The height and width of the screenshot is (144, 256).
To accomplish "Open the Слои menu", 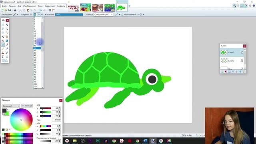I will [40, 6].
